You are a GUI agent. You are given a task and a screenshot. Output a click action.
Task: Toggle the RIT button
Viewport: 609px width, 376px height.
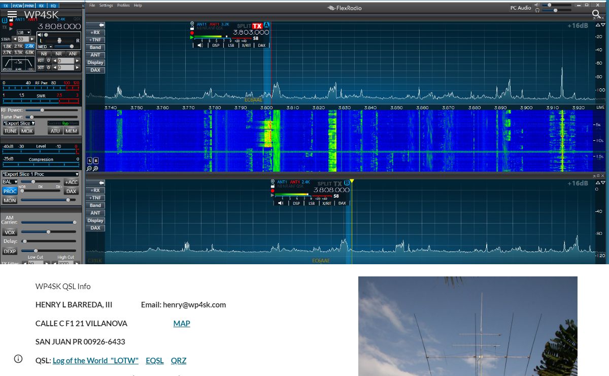click(41, 60)
